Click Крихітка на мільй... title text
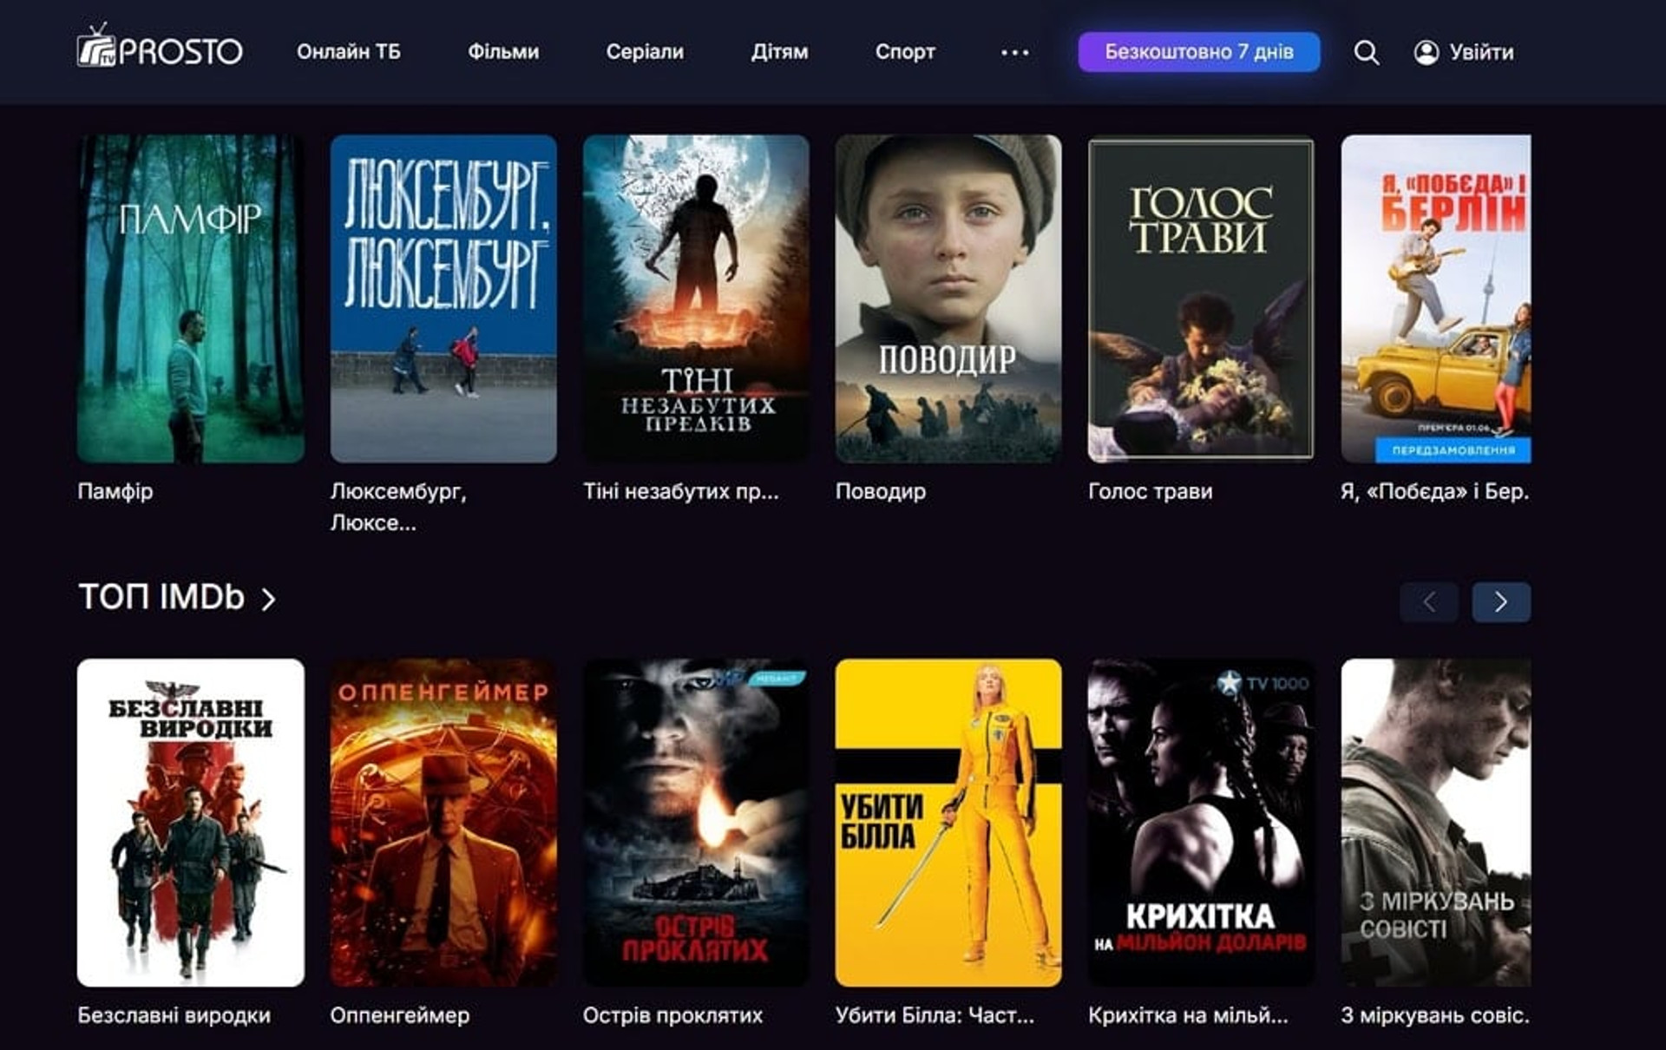This screenshot has height=1050, width=1666. click(1189, 1015)
